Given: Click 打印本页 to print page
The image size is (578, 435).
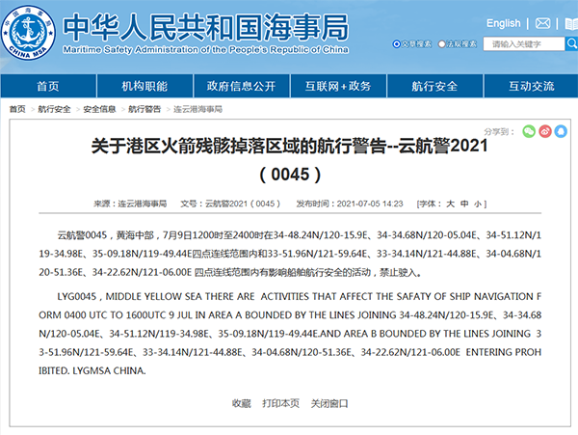Looking at the screenshot, I should tap(280, 402).
